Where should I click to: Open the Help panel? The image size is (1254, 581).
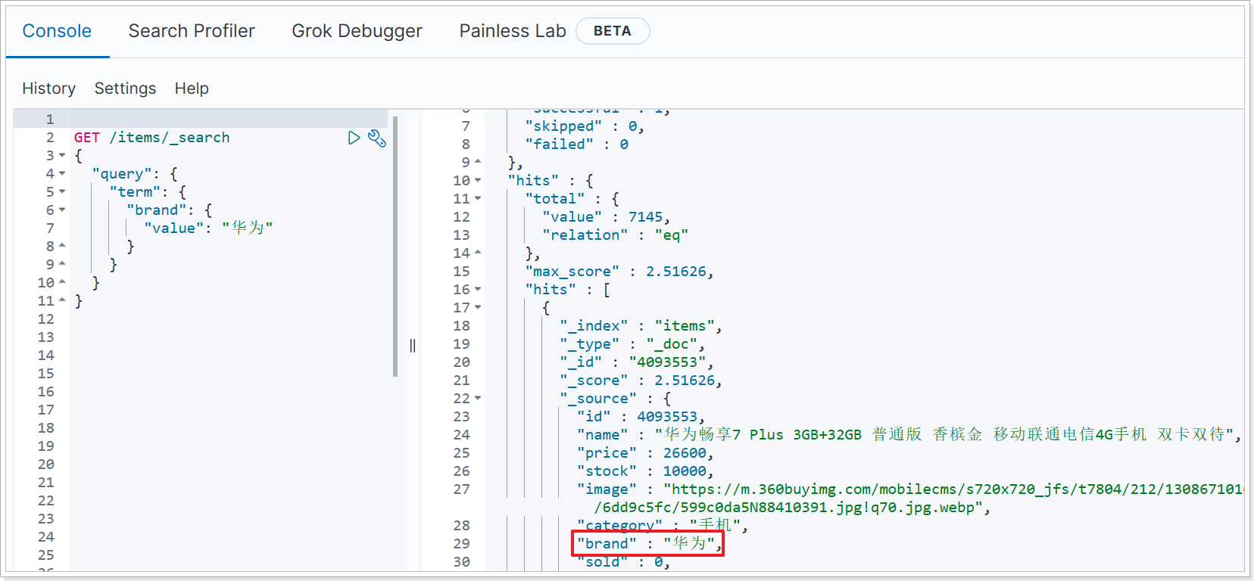[x=192, y=89]
